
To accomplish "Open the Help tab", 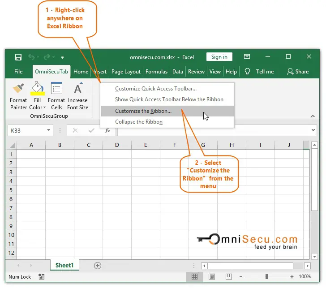I will 231,72.
